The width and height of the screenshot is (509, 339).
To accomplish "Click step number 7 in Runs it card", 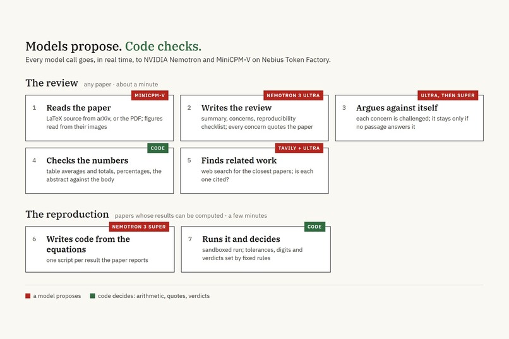I will click(x=190, y=239).
